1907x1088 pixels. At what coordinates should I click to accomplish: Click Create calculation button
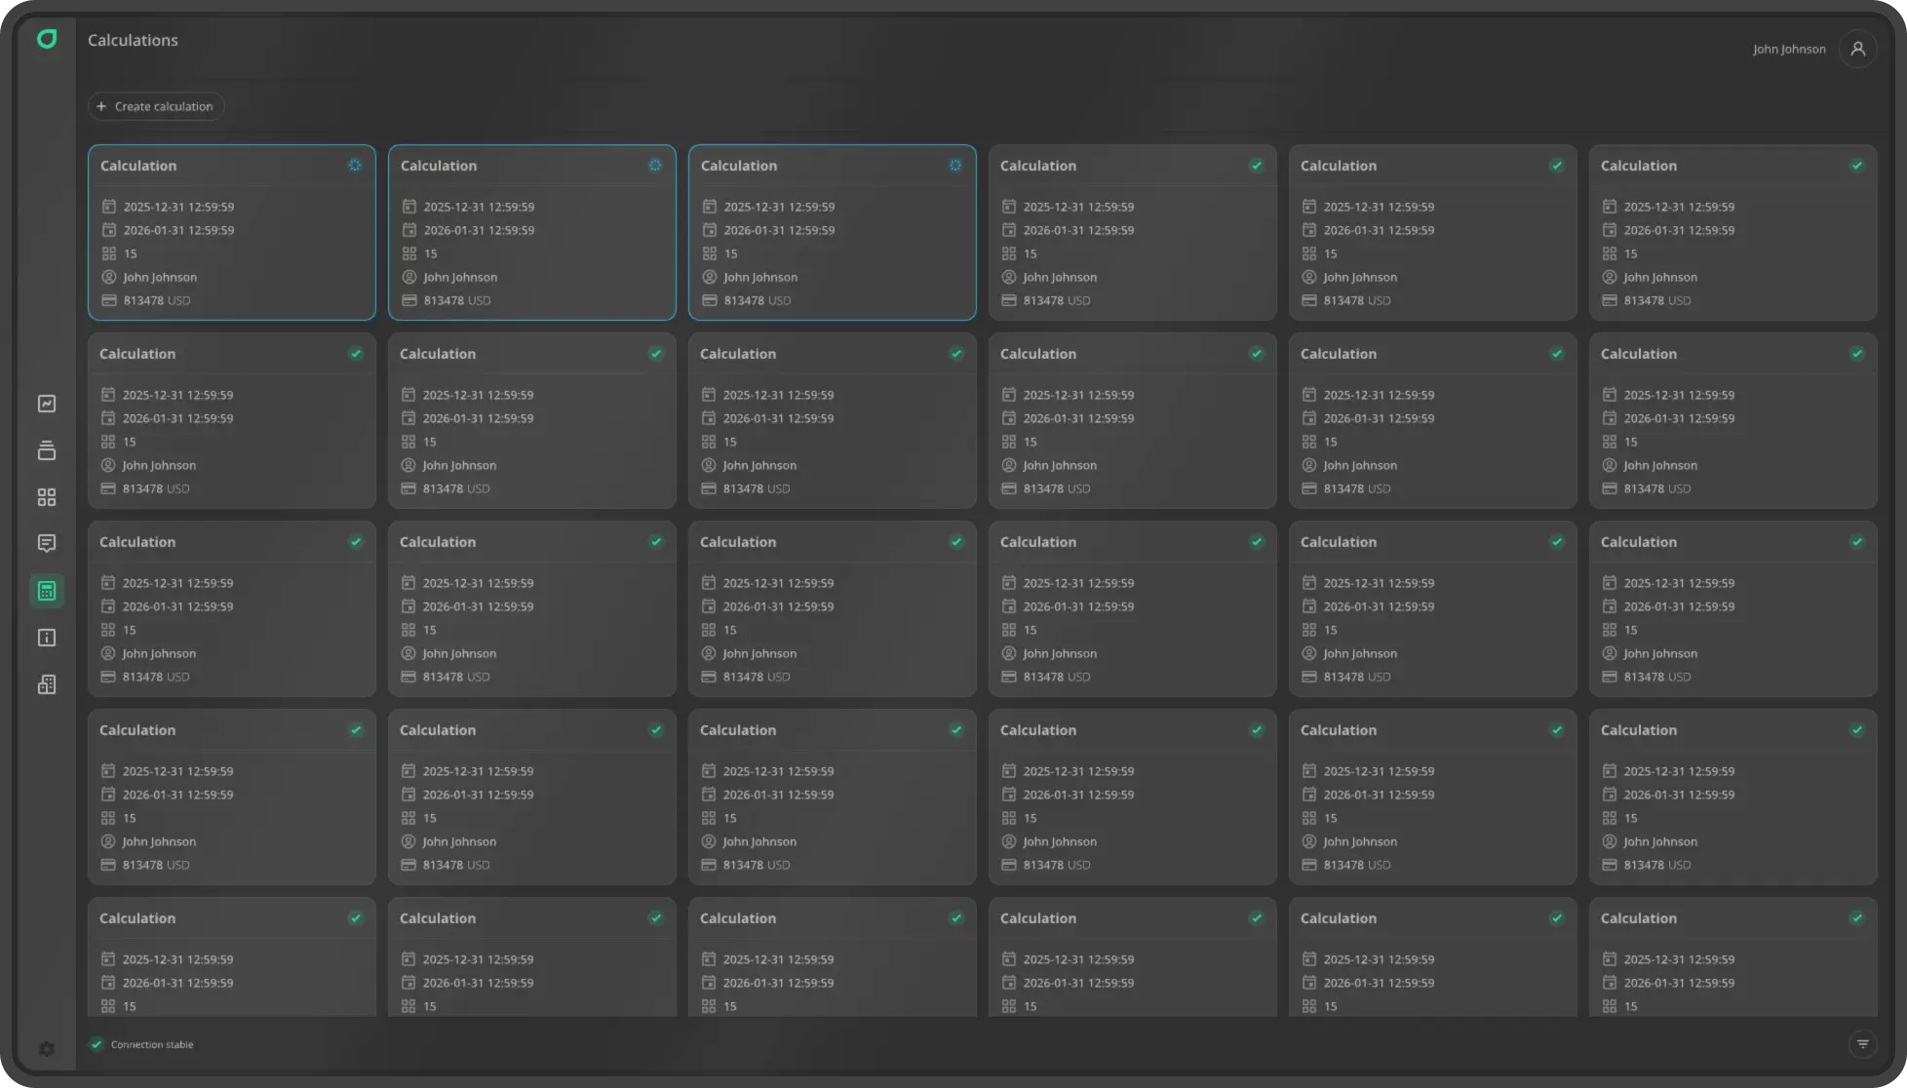[x=156, y=106]
